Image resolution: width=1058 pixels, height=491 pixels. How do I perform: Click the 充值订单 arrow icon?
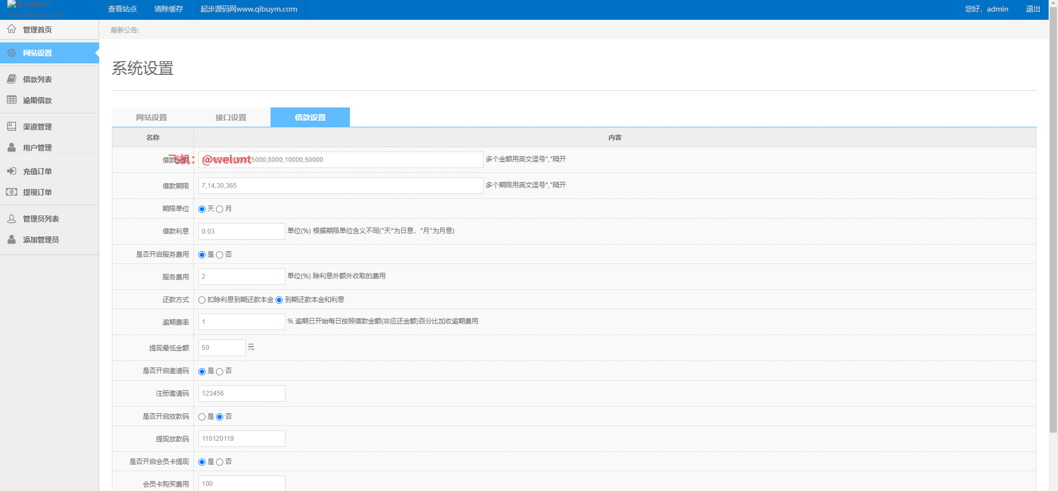point(12,171)
